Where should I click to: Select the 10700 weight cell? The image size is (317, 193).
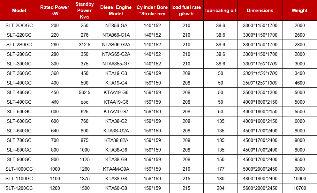point(299,188)
